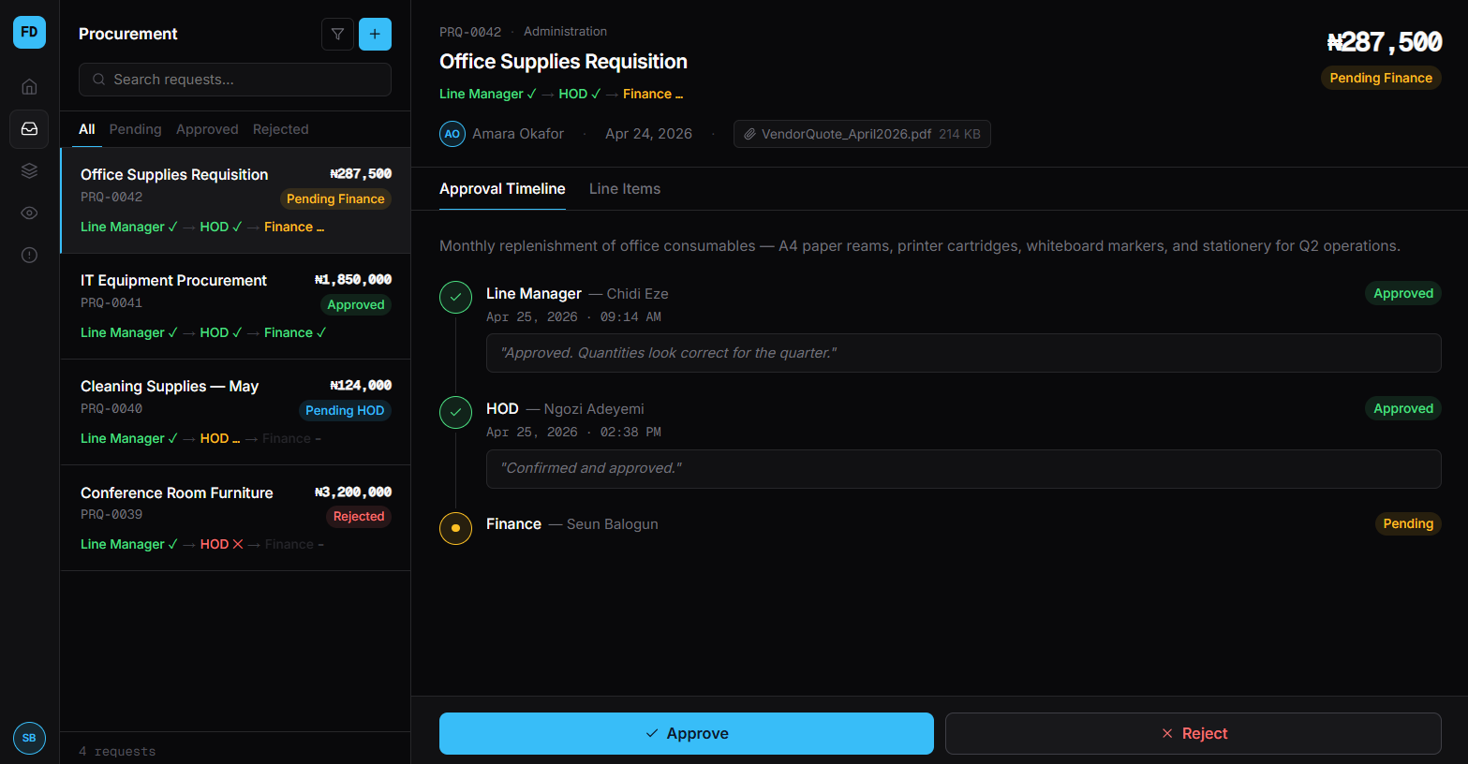This screenshot has width=1468, height=764.
Task: Click the Pending Finance badge in header
Action: click(x=1381, y=78)
